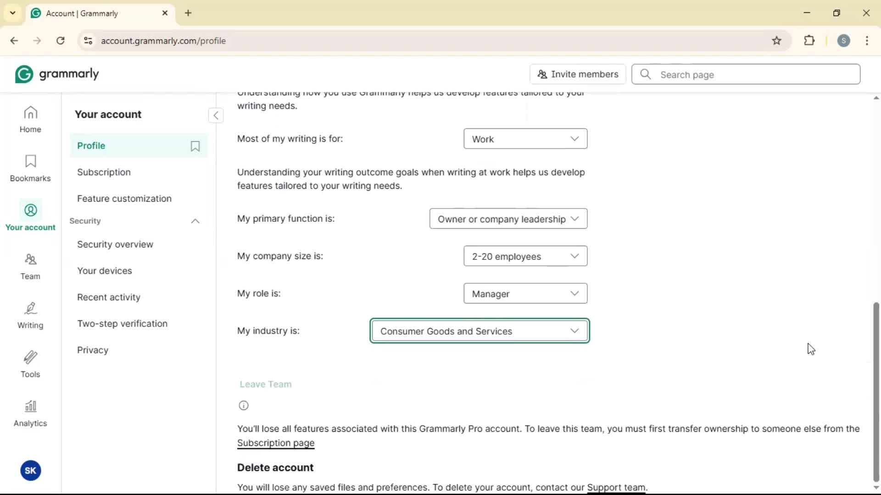Open the My industry dropdown
The height and width of the screenshot is (495, 881).
coord(479,331)
